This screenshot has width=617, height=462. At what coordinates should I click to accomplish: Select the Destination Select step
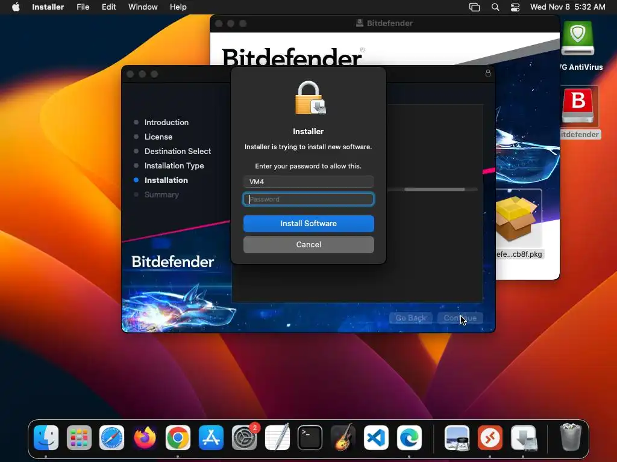click(x=178, y=151)
